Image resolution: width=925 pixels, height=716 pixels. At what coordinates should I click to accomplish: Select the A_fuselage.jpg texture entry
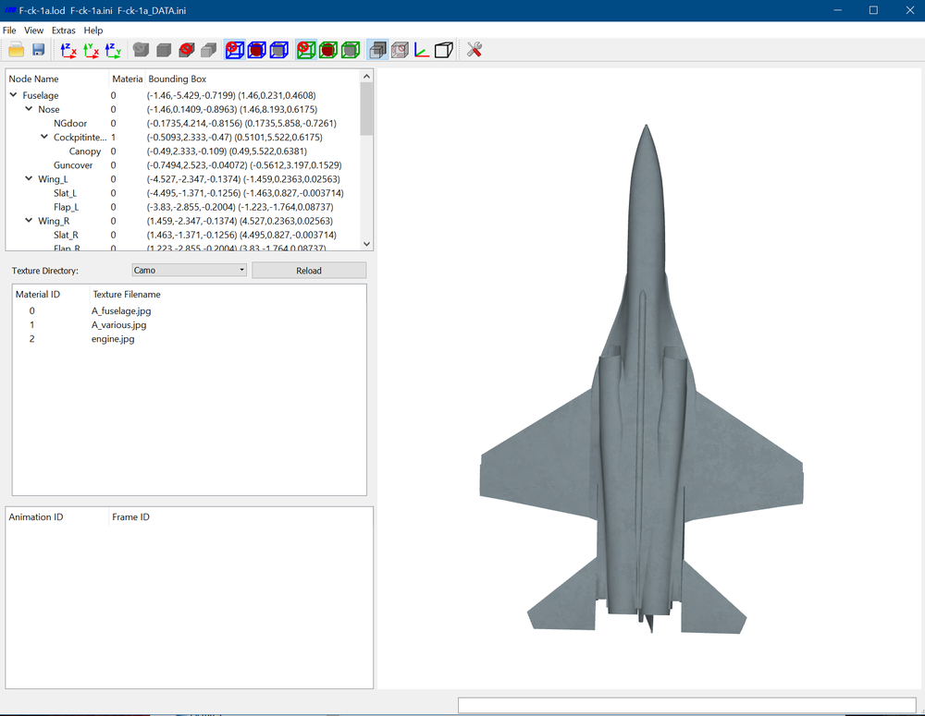(121, 310)
